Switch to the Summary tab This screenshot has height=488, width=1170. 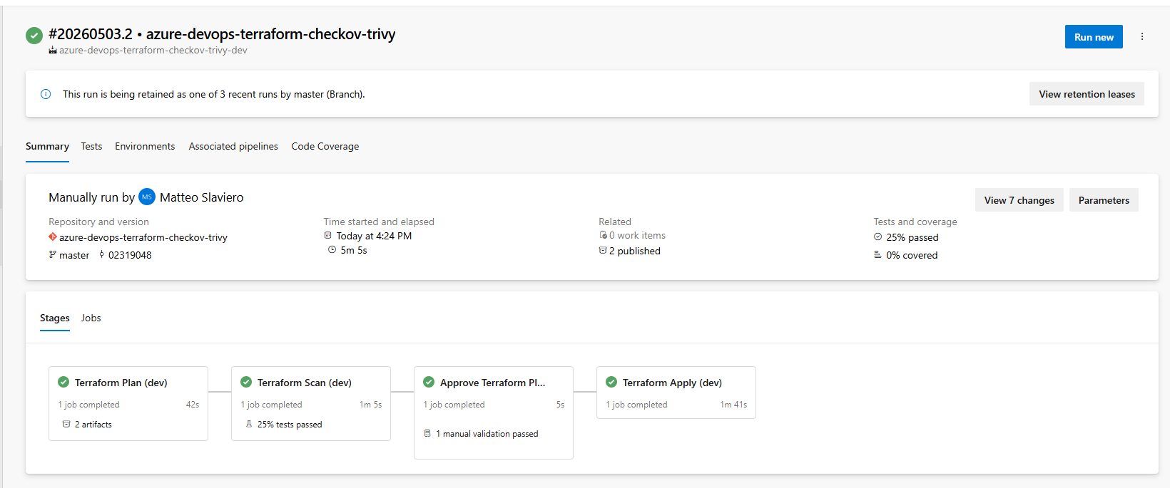click(x=47, y=146)
